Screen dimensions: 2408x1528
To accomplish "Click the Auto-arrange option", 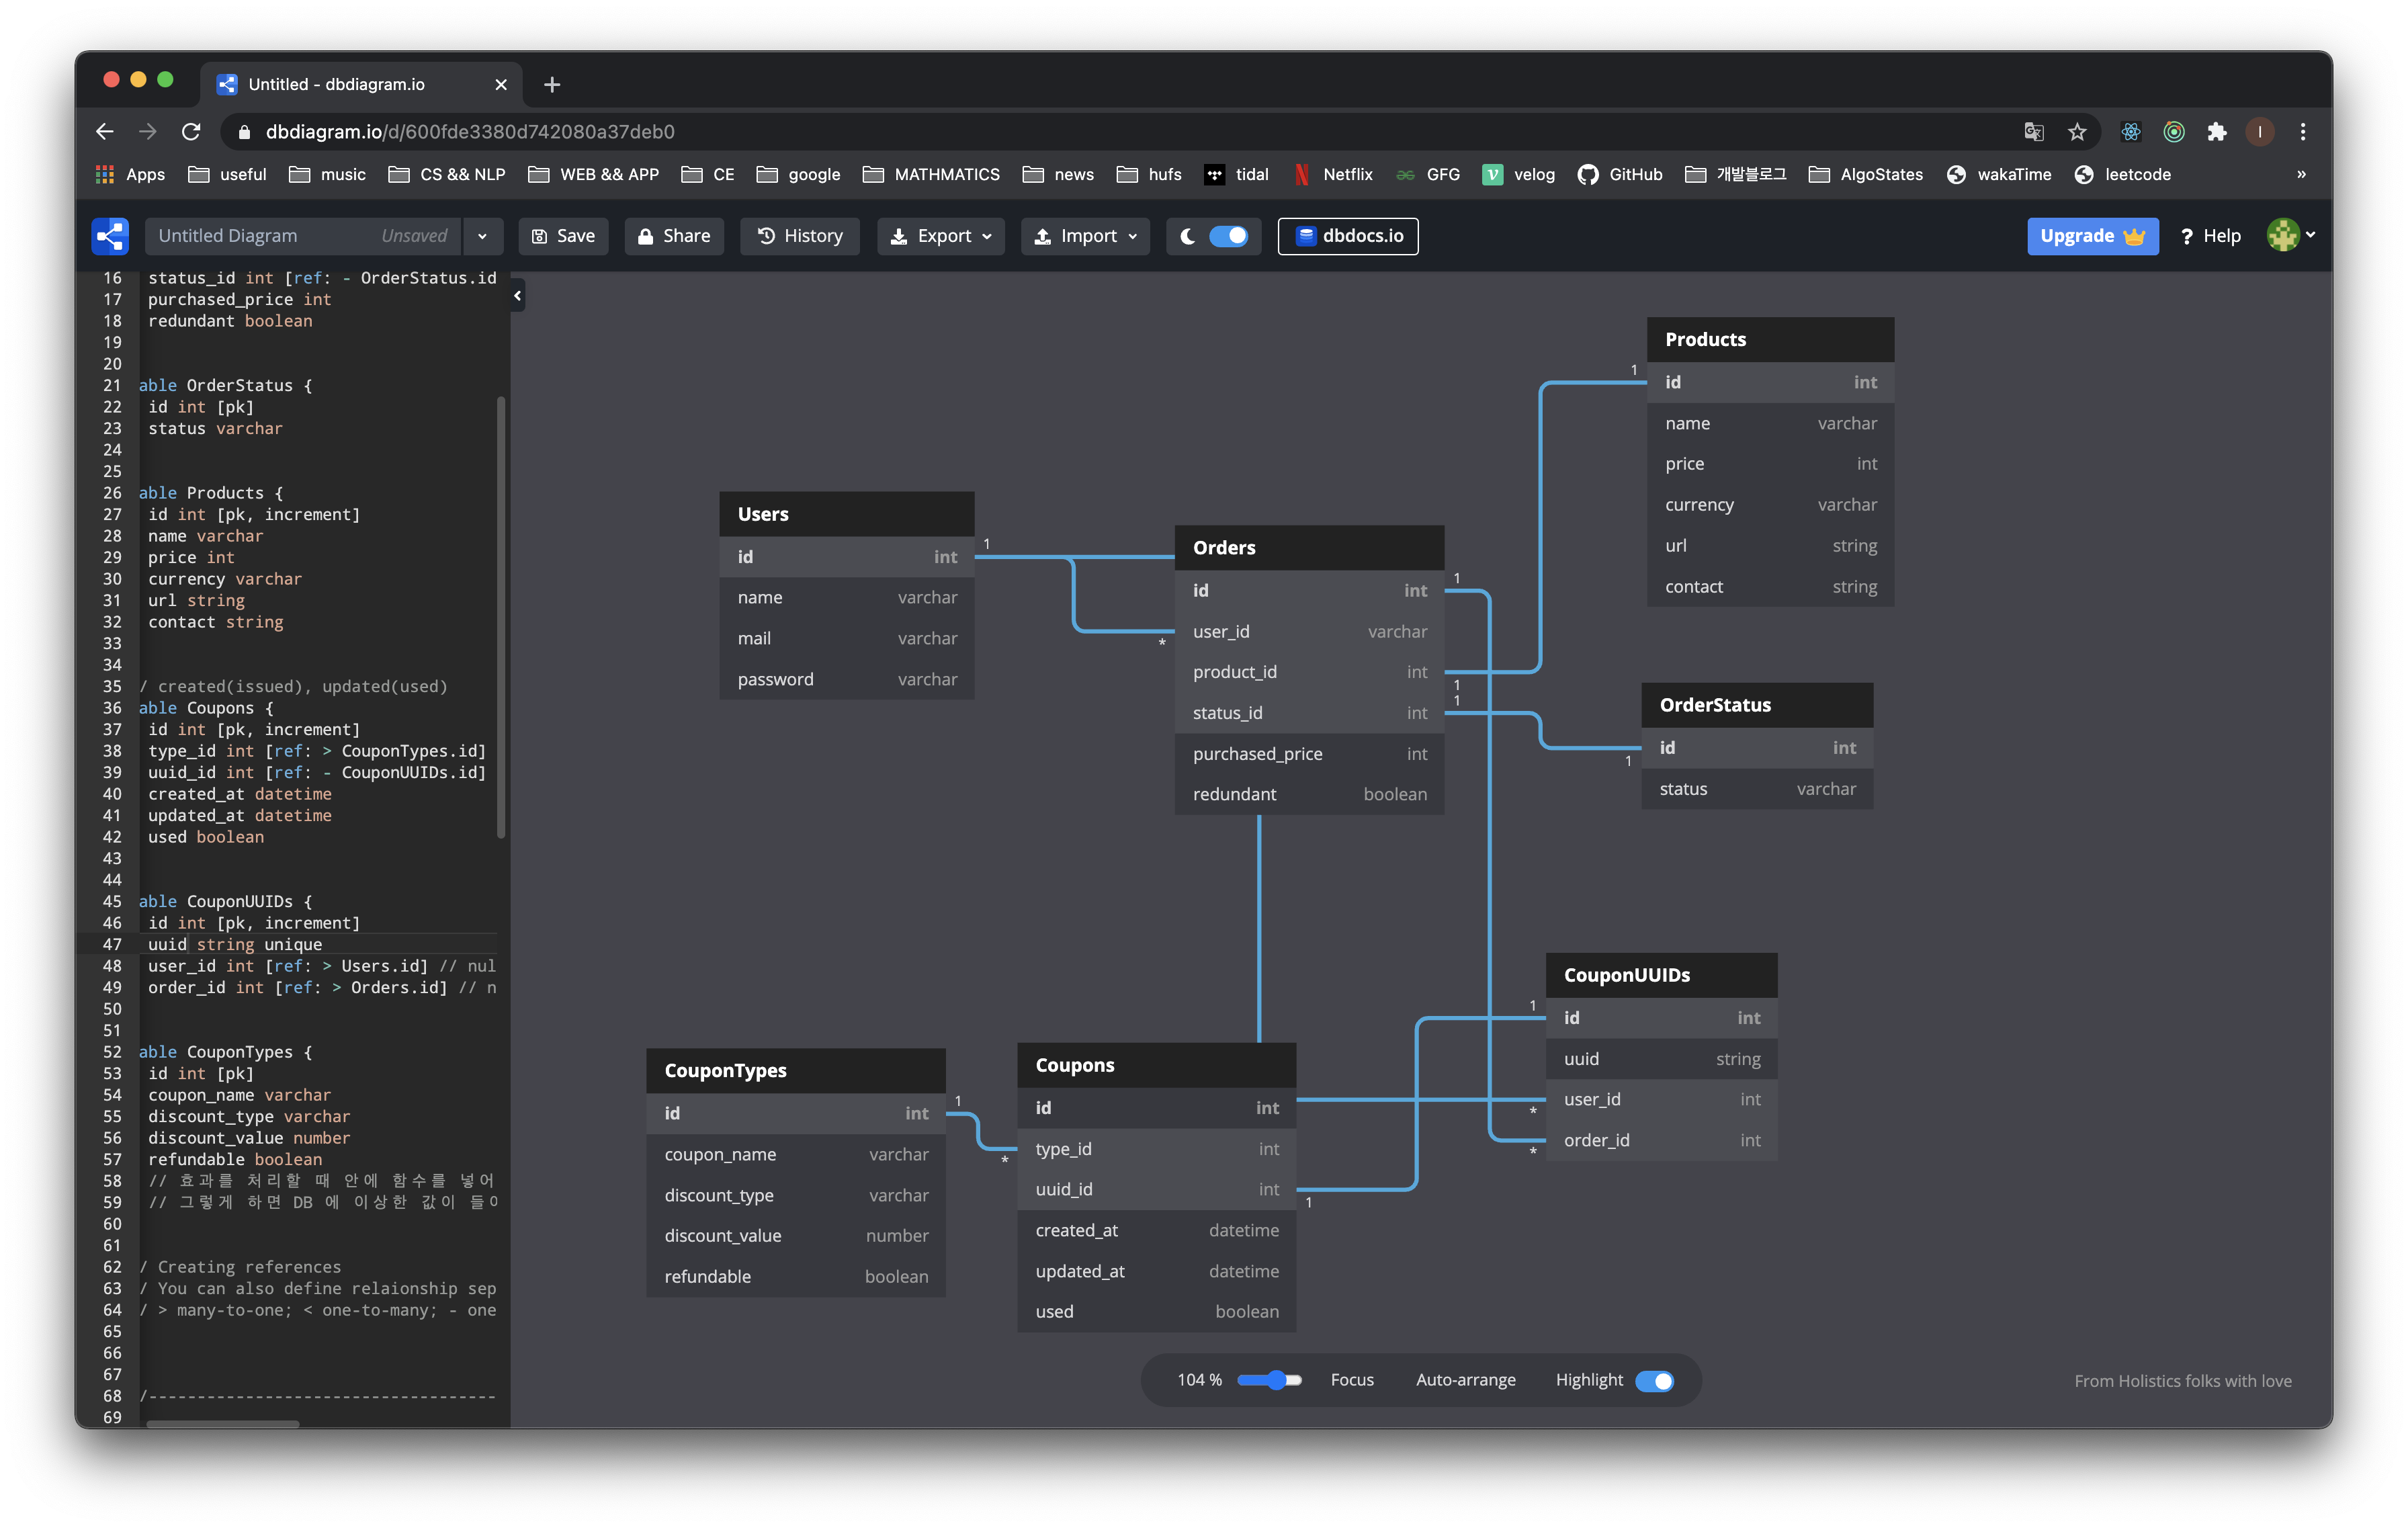I will (x=1465, y=1380).
